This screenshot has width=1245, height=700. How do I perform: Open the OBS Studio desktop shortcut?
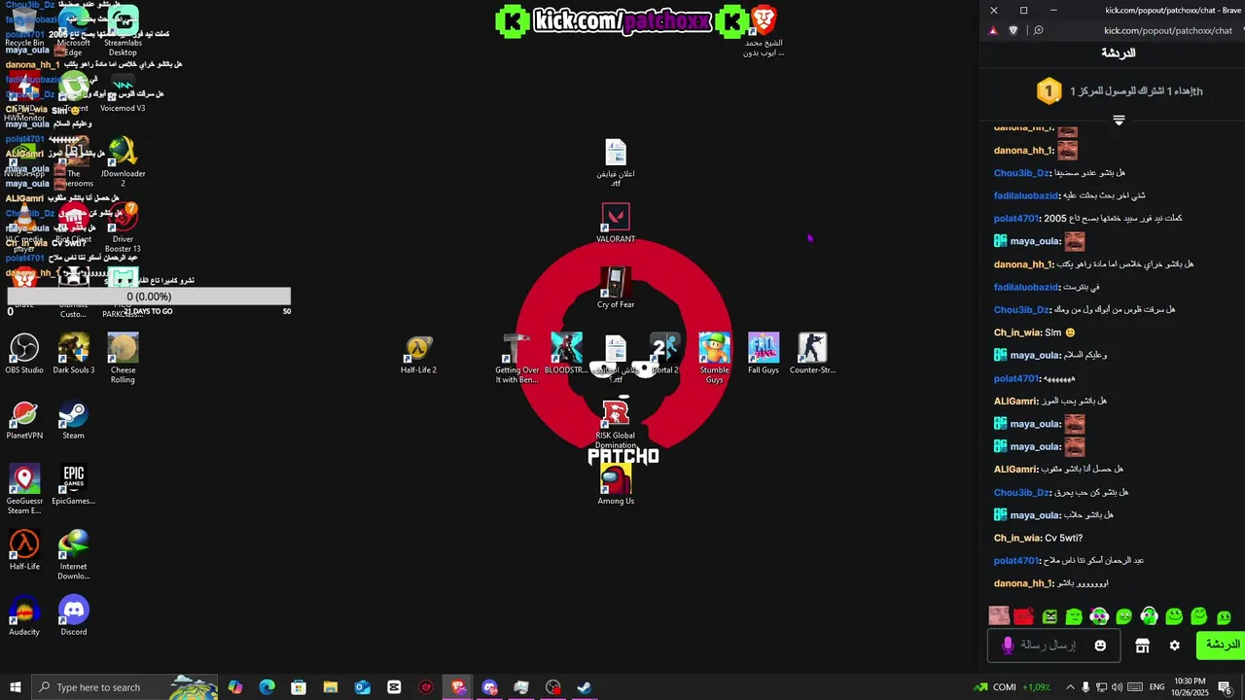[24, 354]
